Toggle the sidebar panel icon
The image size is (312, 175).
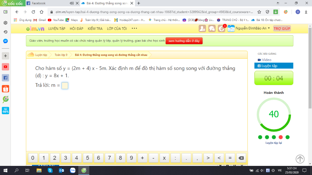[5, 12]
